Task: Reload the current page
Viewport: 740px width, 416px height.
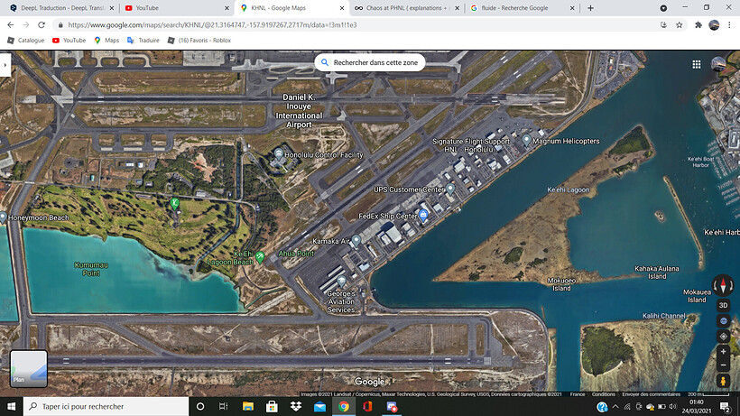Action: (42, 25)
